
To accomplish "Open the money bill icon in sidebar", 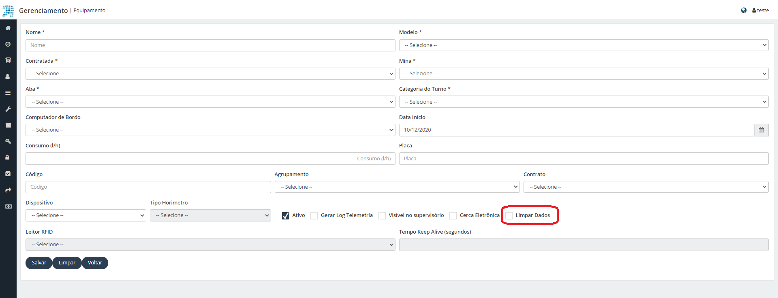I will point(8,206).
